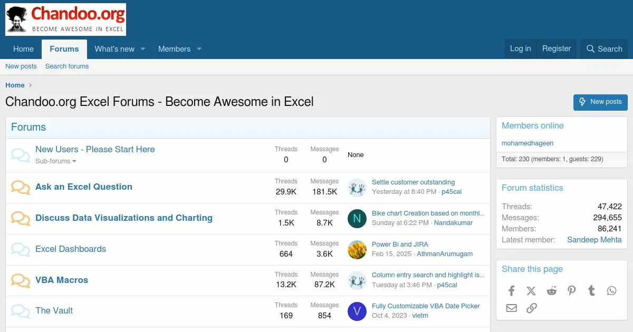
Task: Go to the Home tab
Action: (x=23, y=49)
